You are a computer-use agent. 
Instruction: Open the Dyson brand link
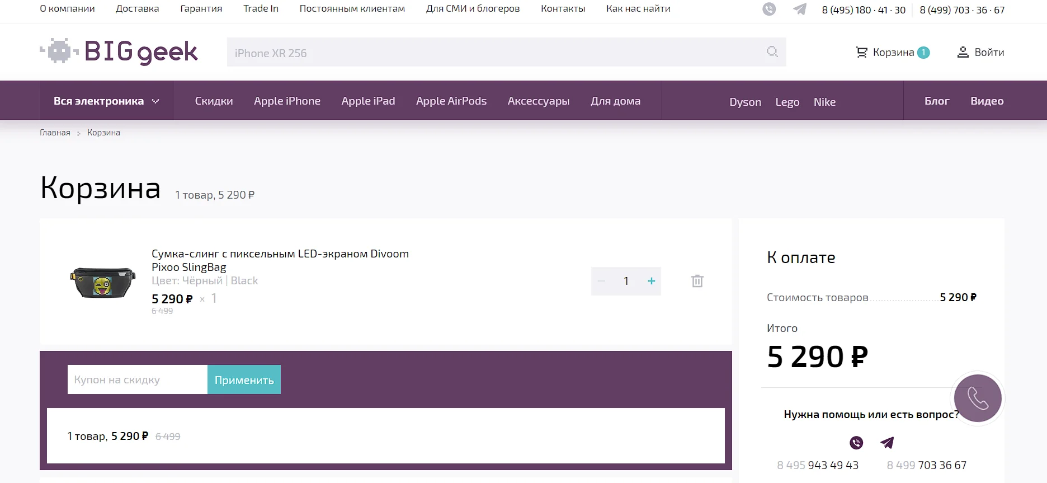(x=745, y=102)
